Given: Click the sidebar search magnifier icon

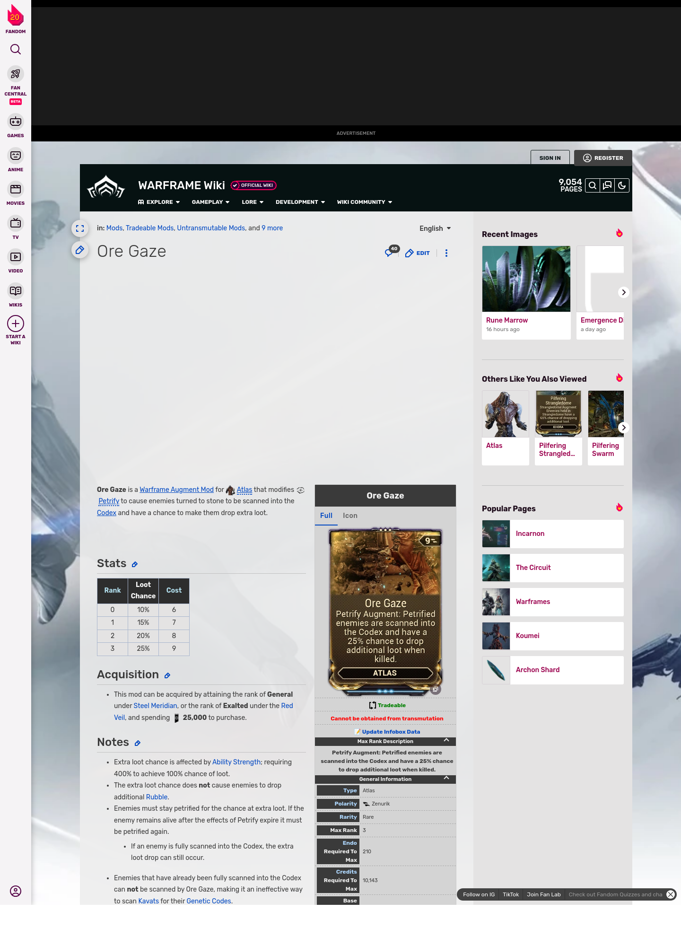Looking at the screenshot, I should [x=16, y=49].
